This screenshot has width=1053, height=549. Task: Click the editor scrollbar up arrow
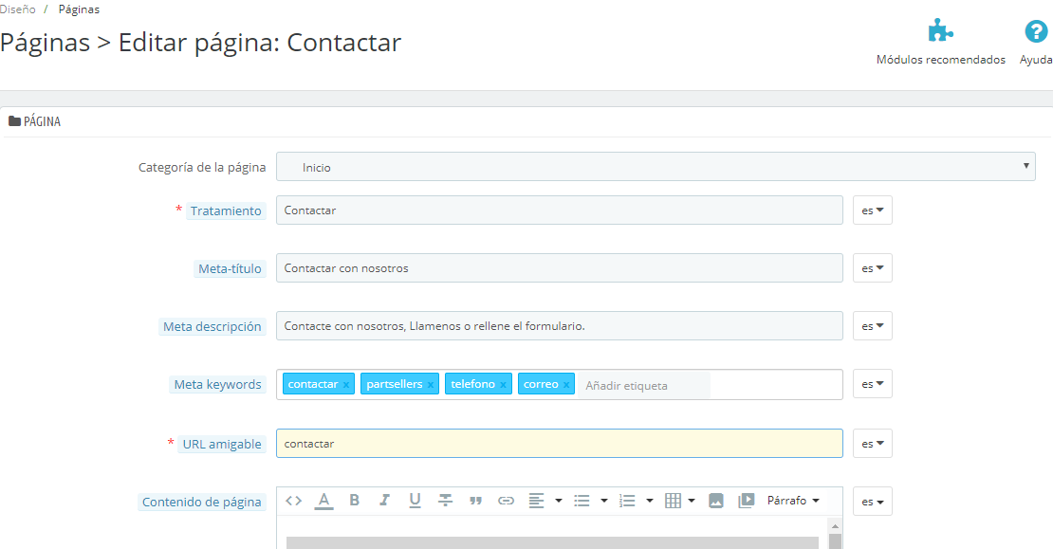click(835, 525)
